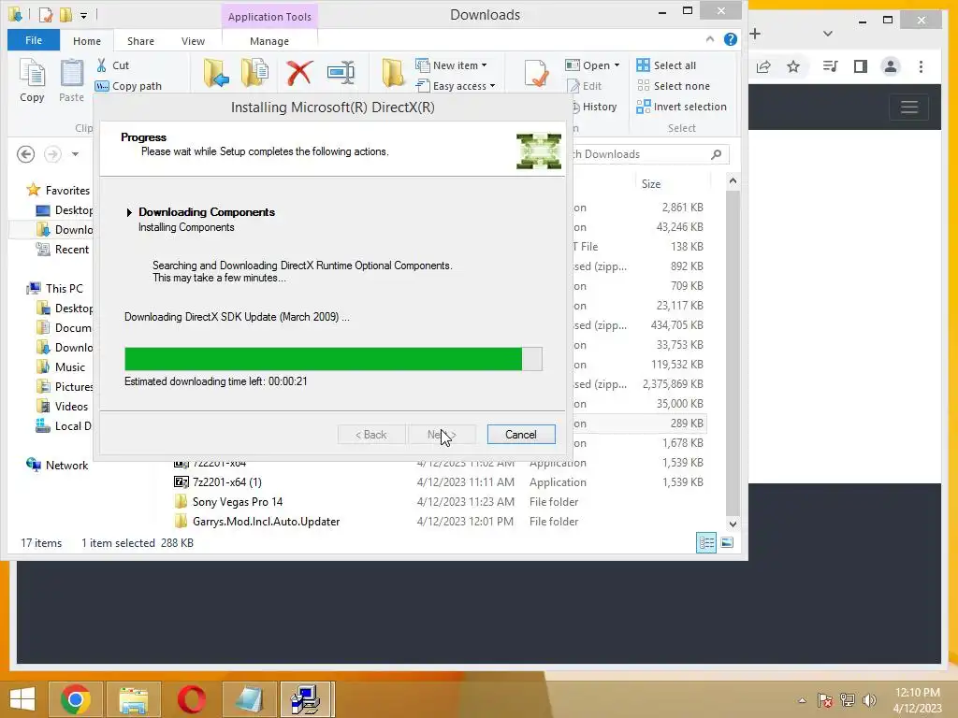This screenshot has width=958, height=718.
Task: Click the Search Downloads input field
Action: (642, 154)
